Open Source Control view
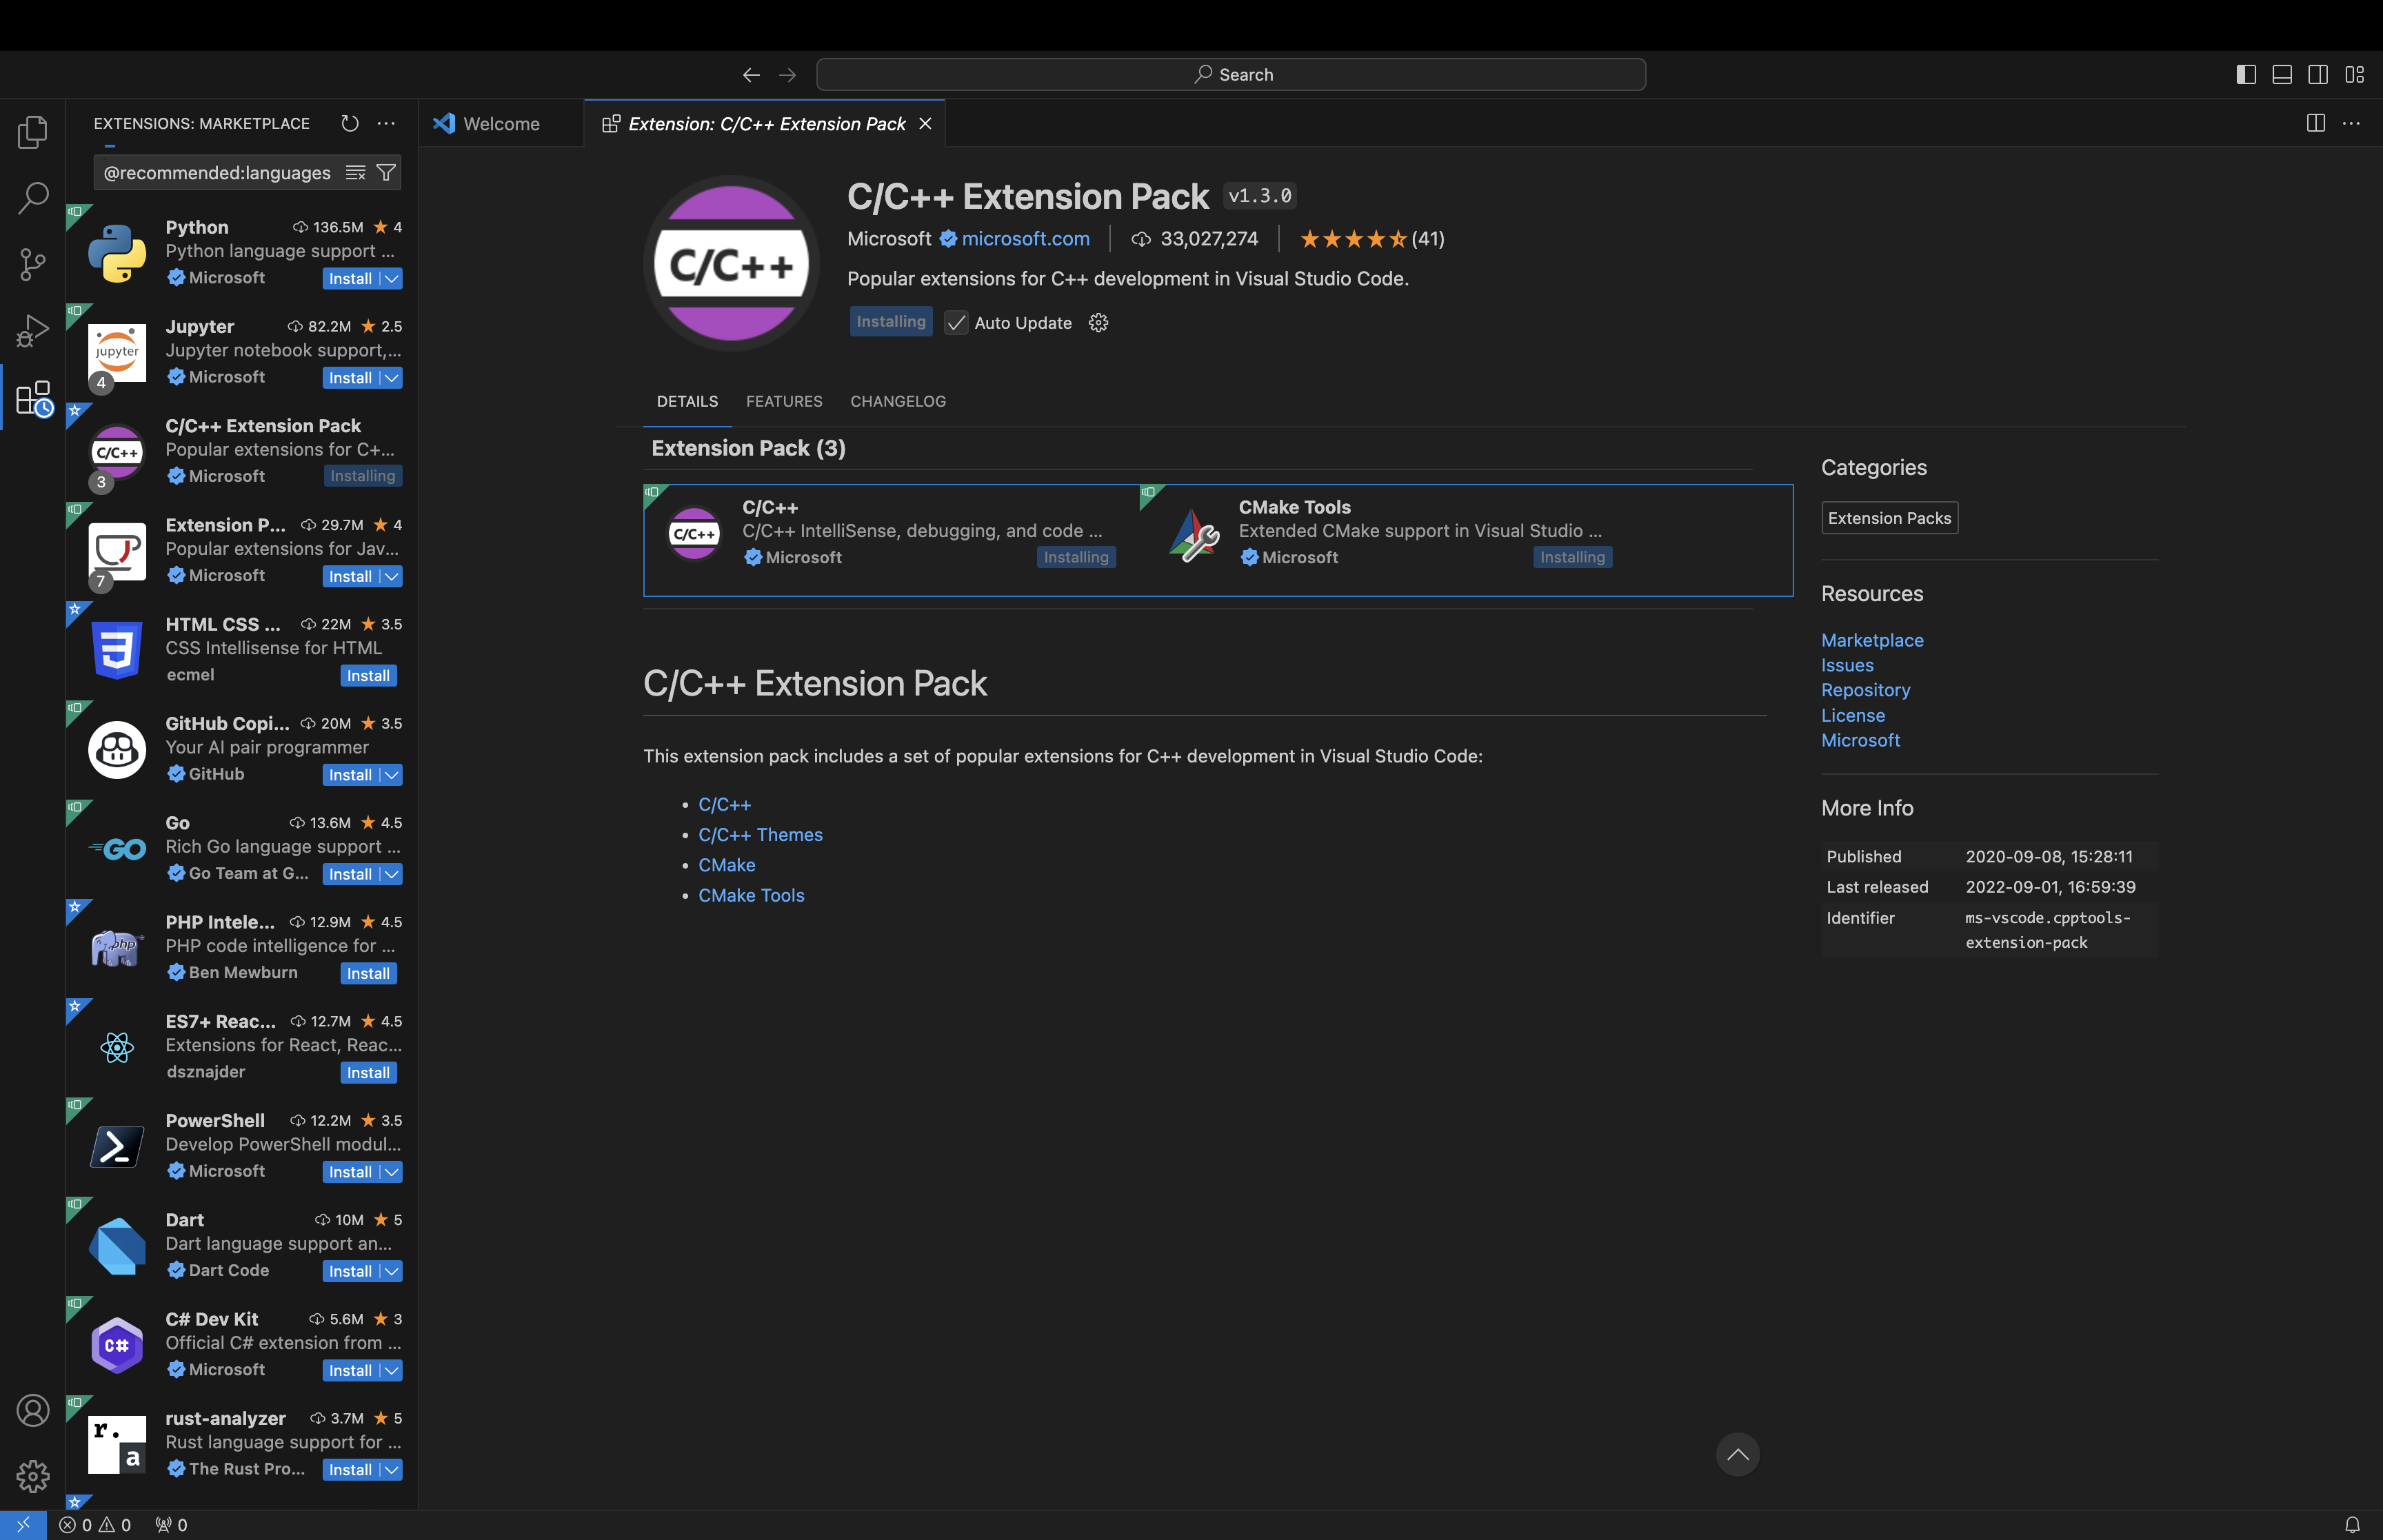 pos(33,264)
